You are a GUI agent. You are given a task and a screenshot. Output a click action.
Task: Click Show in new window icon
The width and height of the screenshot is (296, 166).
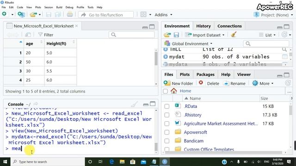tap(28, 35)
